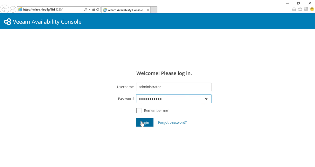This screenshot has width=315, height=167.
Task: Click the refresh icon in address bar
Action: [x=98, y=9]
